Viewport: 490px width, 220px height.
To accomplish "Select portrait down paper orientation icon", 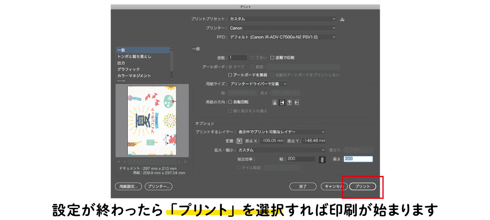I will click(x=289, y=102).
